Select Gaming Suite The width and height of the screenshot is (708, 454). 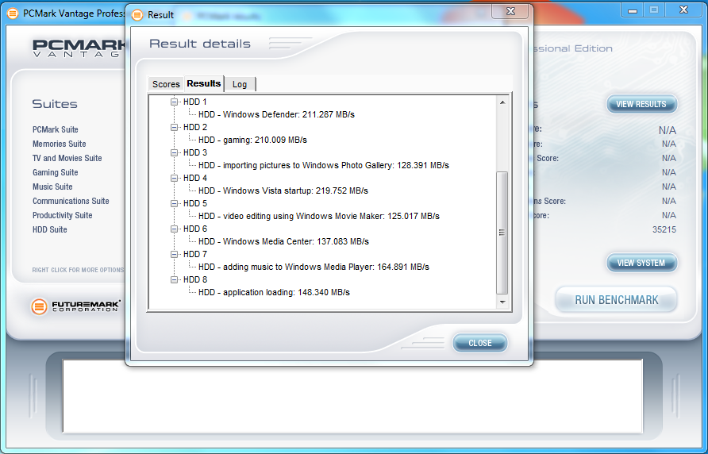pyautogui.click(x=55, y=172)
